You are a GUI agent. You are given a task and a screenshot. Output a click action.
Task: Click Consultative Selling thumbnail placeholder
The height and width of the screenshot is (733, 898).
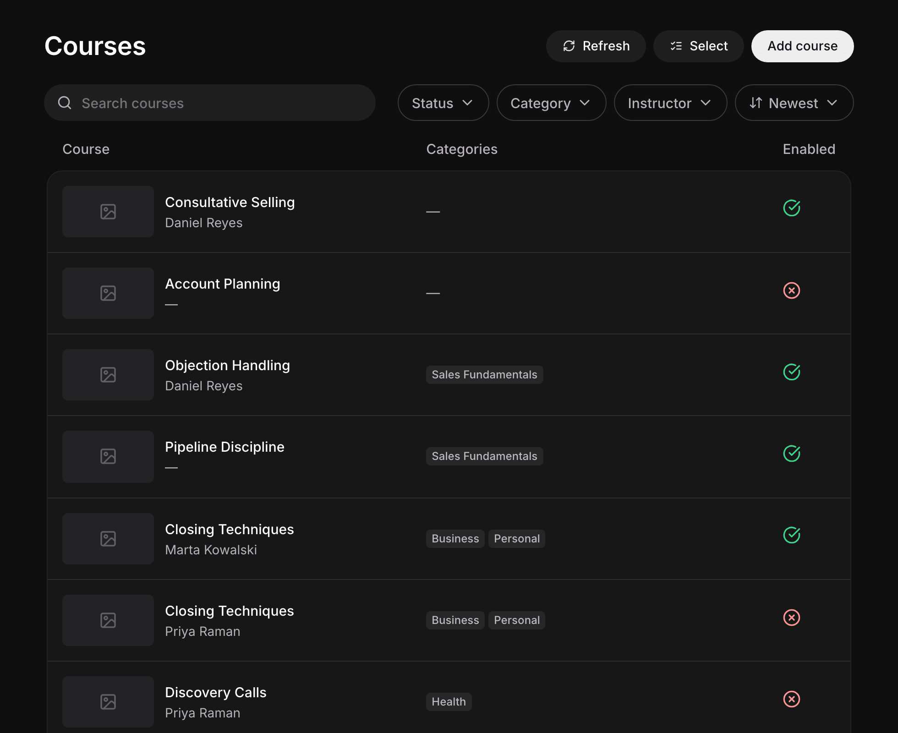108,212
